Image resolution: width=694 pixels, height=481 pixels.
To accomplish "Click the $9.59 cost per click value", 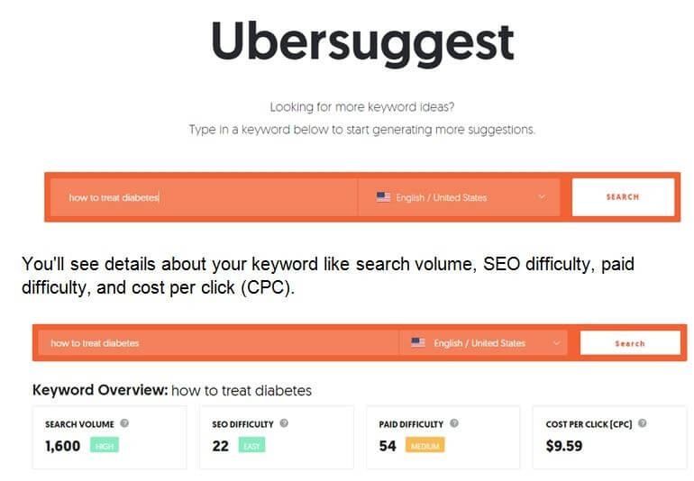I will [564, 446].
